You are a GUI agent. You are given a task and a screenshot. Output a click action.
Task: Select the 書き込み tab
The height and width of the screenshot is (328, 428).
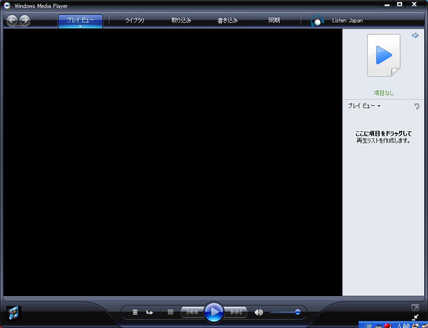[x=227, y=20]
